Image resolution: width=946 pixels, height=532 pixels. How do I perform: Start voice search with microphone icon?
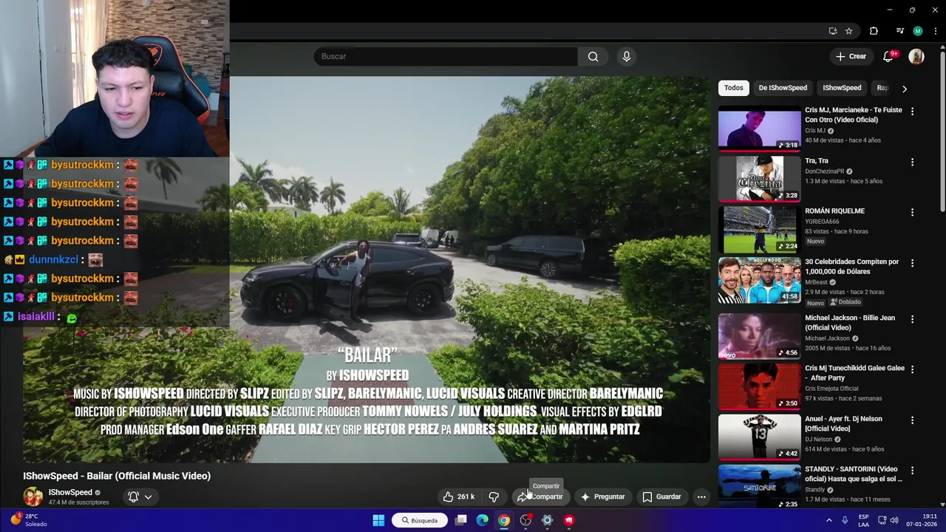626,56
